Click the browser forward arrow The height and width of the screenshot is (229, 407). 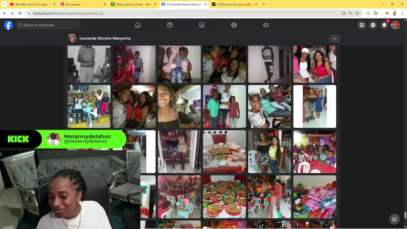pyautogui.click(x=12, y=13)
